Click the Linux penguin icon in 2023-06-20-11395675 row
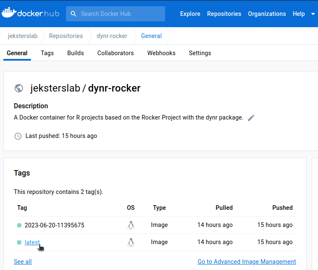The width and height of the screenshot is (318, 270). [x=131, y=225]
